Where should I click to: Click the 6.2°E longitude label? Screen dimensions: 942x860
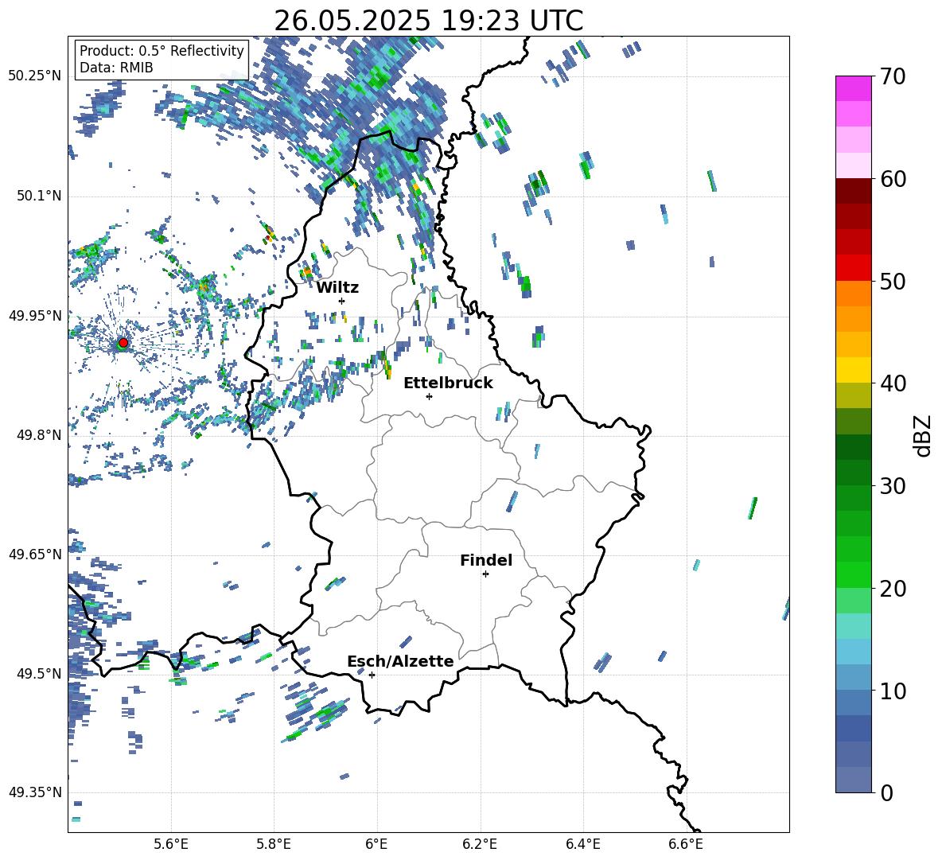(480, 844)
